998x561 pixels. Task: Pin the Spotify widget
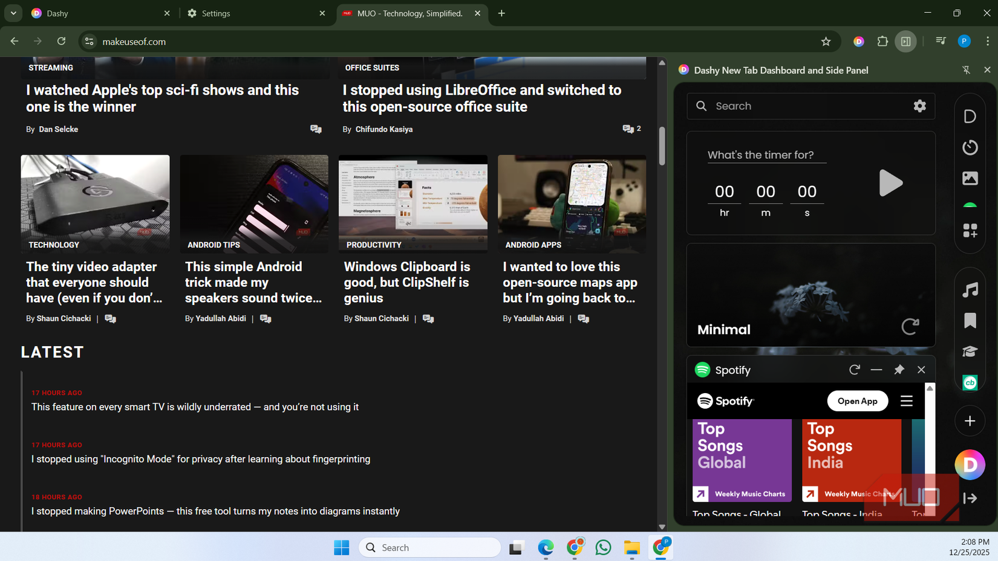click(x=899, y=370)
